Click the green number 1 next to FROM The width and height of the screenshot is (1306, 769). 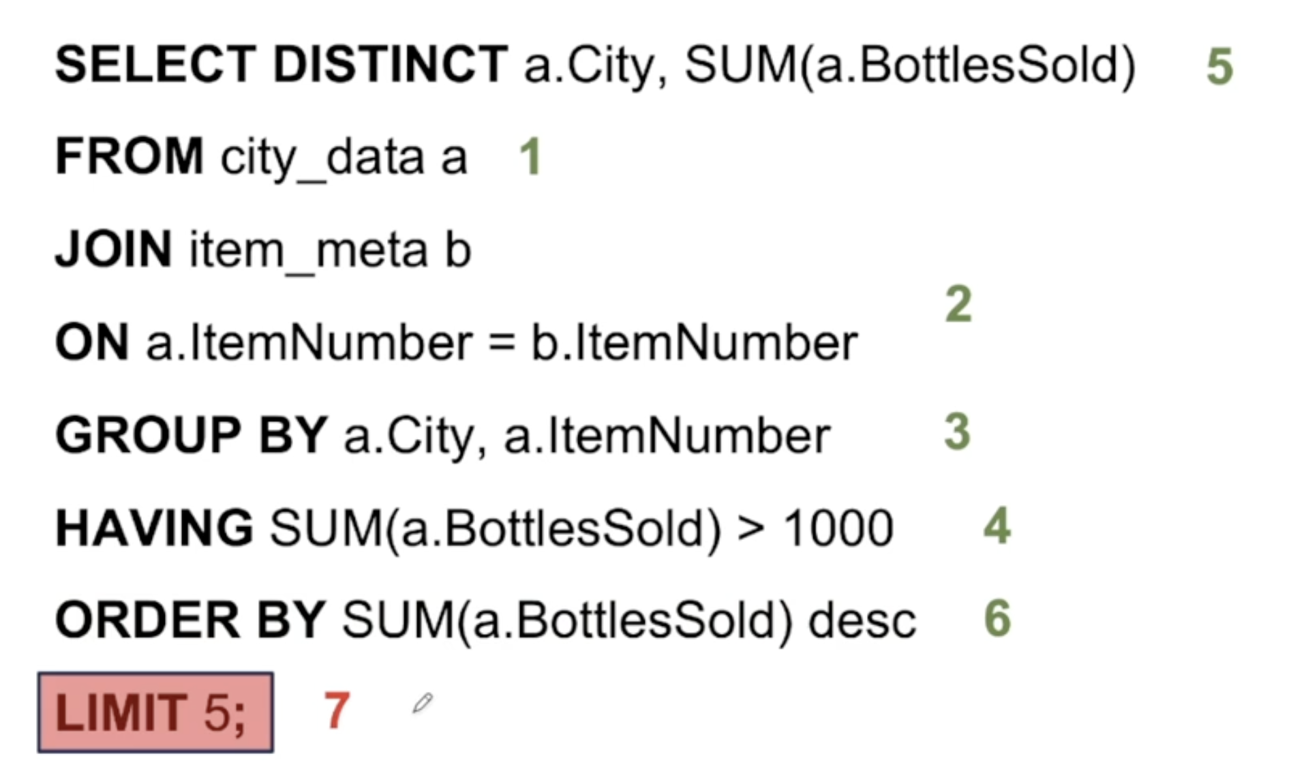[x=530, y=157]
